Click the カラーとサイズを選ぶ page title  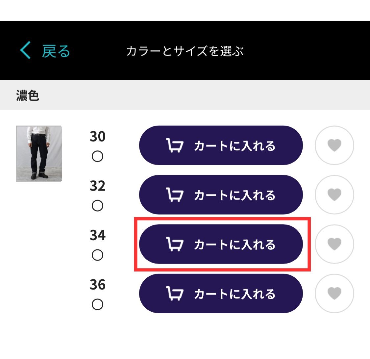coord(185,51)
